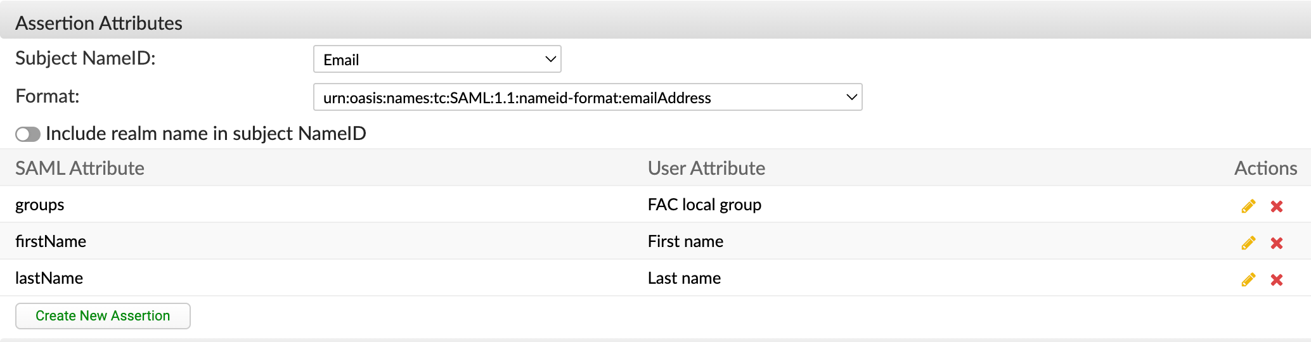Select the firstName attribute cell

point(51,241)
